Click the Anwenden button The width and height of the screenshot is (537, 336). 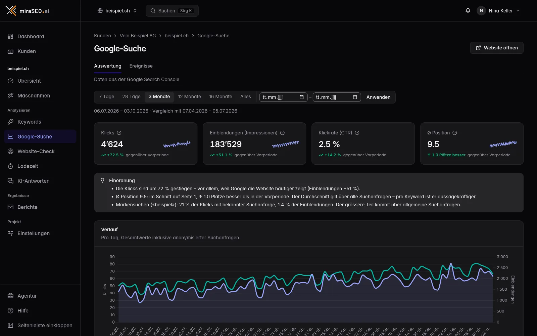click(378, 97)
